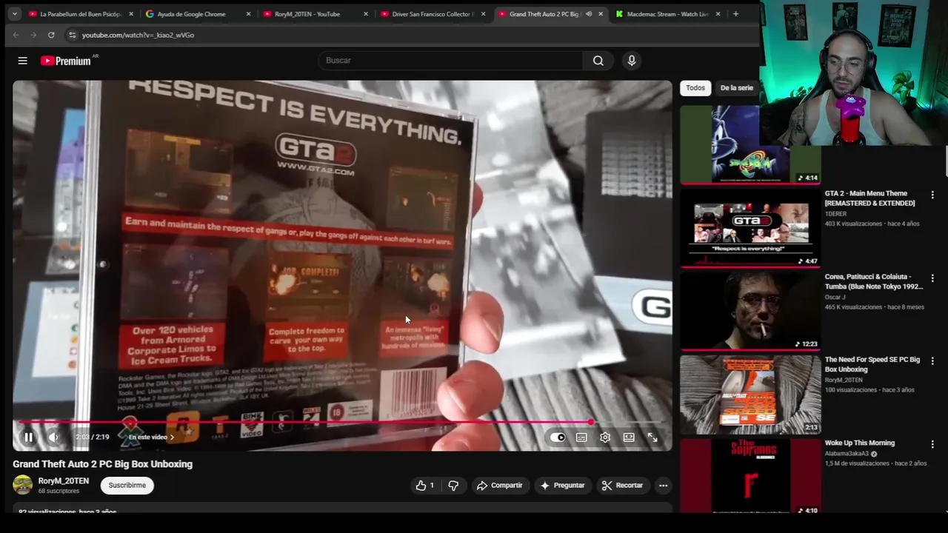Viewport: 948px width, 533px height.
Task: Switch to La Parabellum del Buen Psicópata tab
Action: (80, 14)
